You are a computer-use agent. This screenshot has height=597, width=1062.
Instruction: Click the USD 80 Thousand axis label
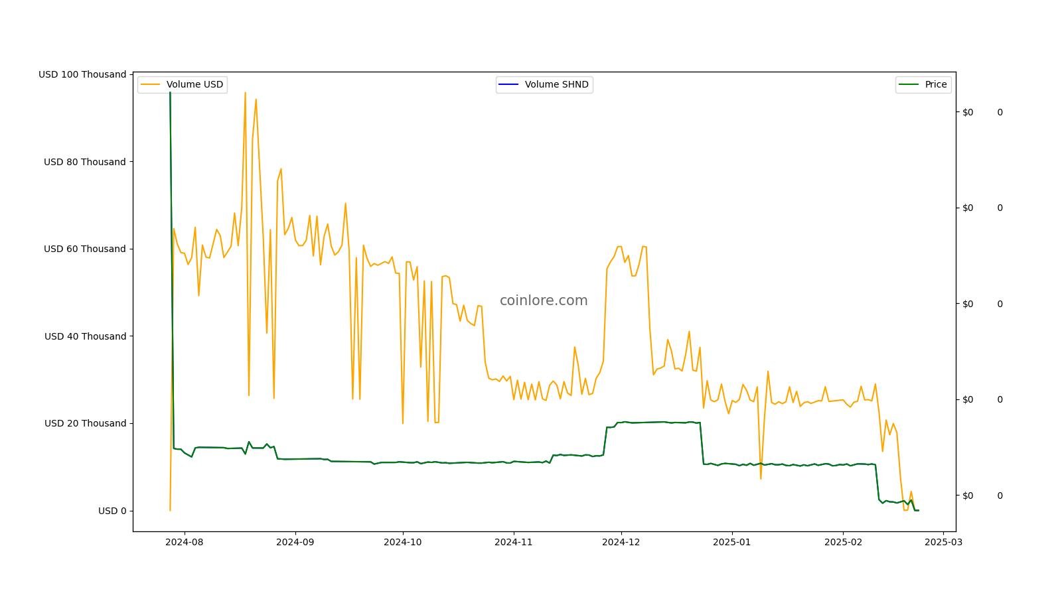[x=85, y=162]
